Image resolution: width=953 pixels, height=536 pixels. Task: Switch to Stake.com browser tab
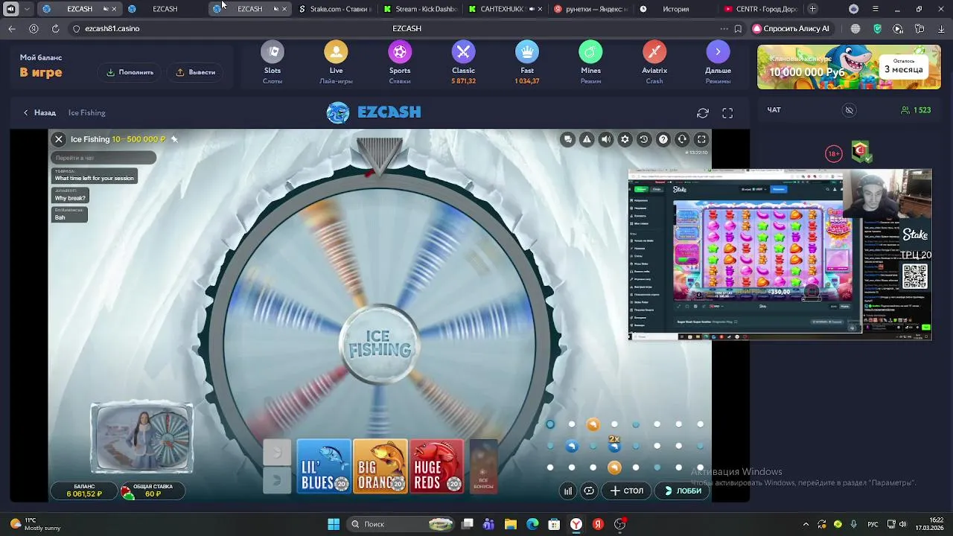pyautogui.click(x=334, y=9)
